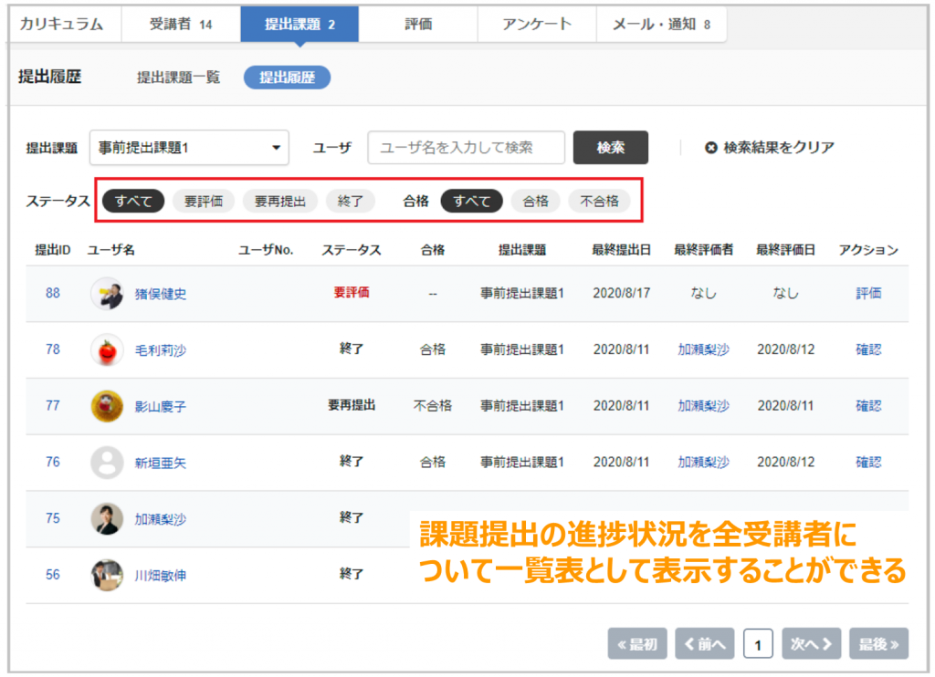Click 毛利莉沙's tomato avatar icon
This screenshot has width=935, height=677.
coord(107,350)
